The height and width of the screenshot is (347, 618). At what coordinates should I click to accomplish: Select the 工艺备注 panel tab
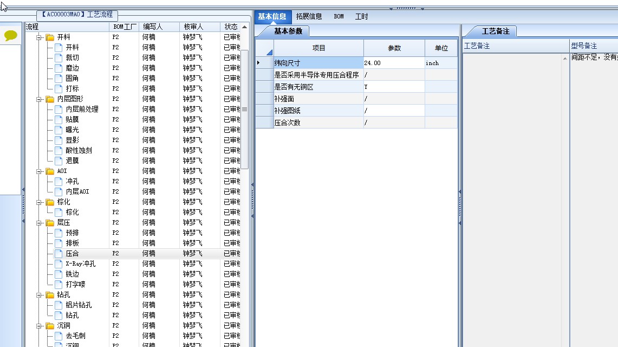[496, 31]
